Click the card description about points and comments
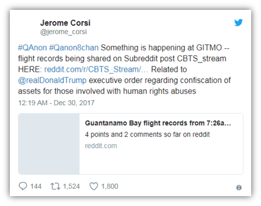The height and width of the screenshot is (206, 261). (147, 135)
